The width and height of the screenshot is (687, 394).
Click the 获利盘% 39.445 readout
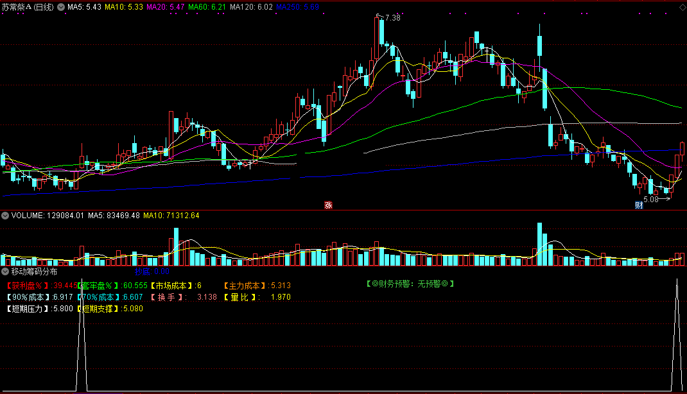pos(42,286)
